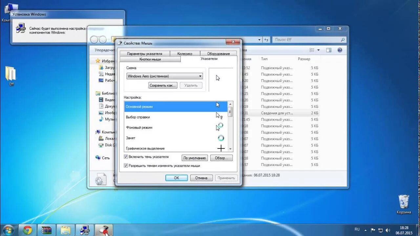The width and height of the screenshot is (420, 236).
Task: Click the change view icon in Explorer
Action: pos(312,50)
